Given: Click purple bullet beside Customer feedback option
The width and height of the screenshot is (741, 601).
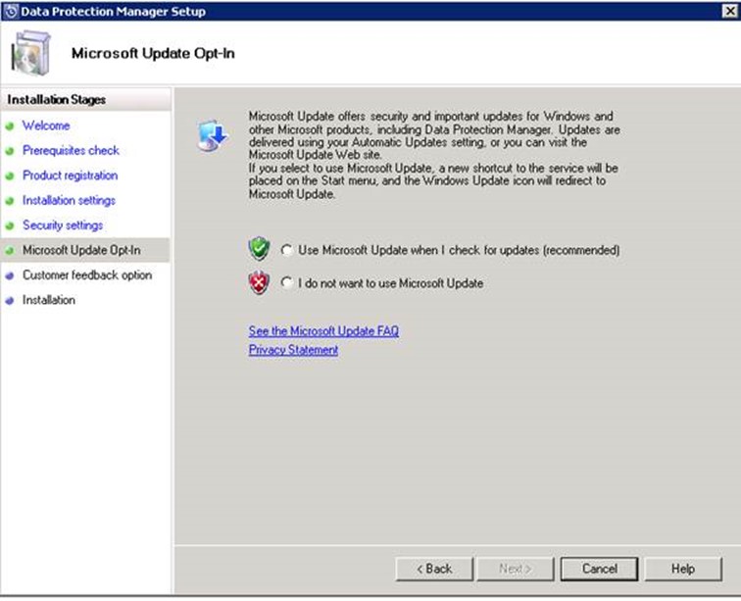Looking at the screenshot, I should [x=10, y=275].
